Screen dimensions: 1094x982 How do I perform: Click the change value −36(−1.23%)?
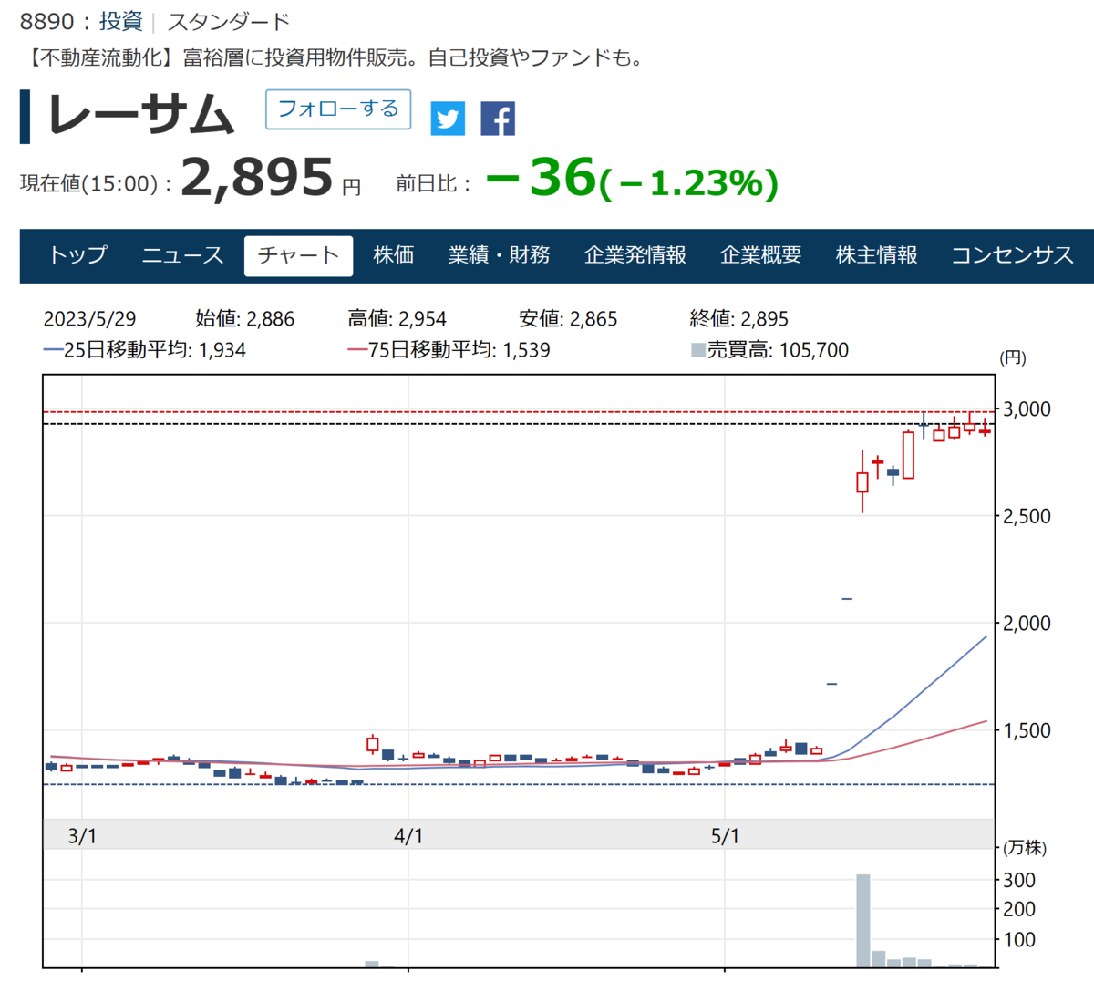(x=632, y=178)
